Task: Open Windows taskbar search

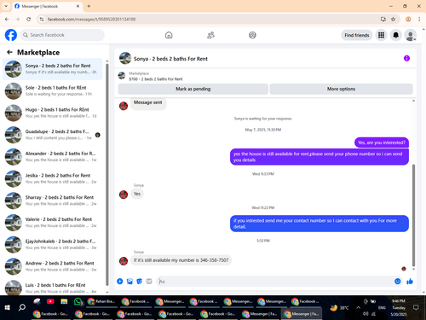Action: (x=22, y=307)
